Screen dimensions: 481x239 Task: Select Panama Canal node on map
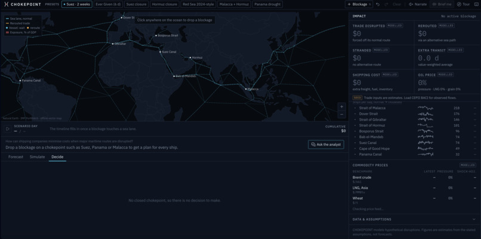(x=20, y=81)
